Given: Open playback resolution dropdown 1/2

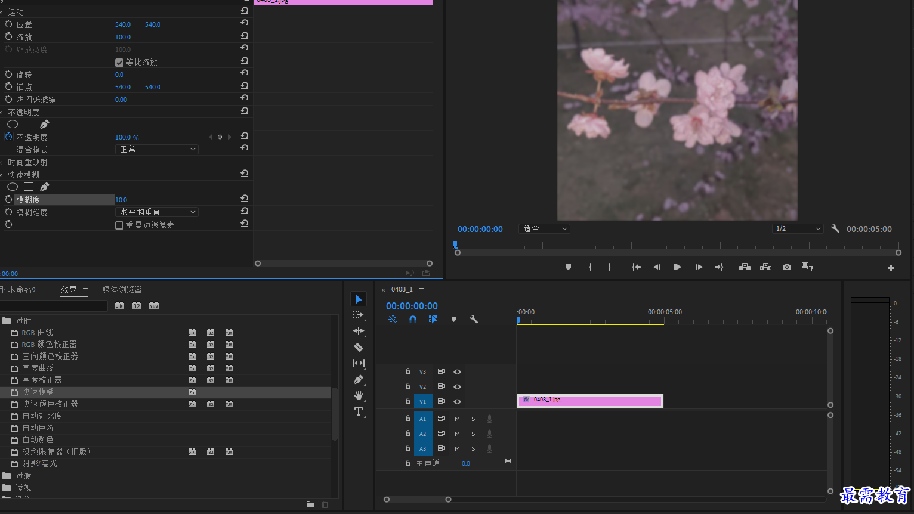Looking at the screenshot, I should [x=798, y=228].
